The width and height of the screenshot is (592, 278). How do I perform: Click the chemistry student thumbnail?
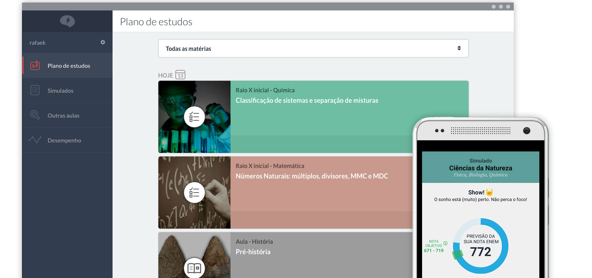pos(194,117)
